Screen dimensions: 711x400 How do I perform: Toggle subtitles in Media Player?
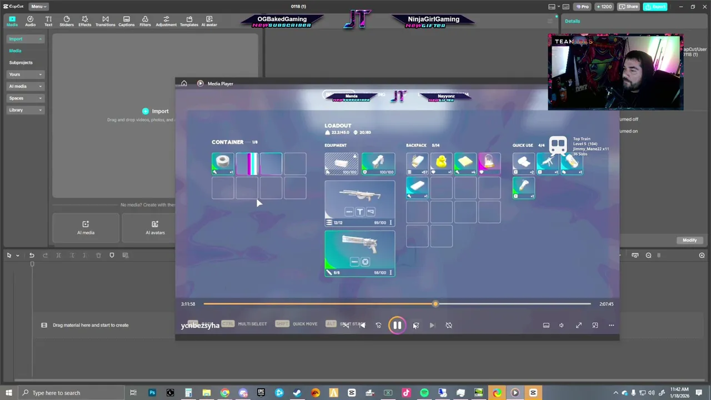click(546, 325)
